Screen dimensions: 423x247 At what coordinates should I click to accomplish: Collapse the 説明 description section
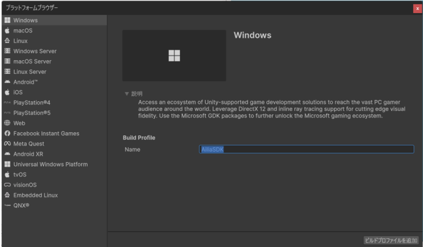coord(127,94)
